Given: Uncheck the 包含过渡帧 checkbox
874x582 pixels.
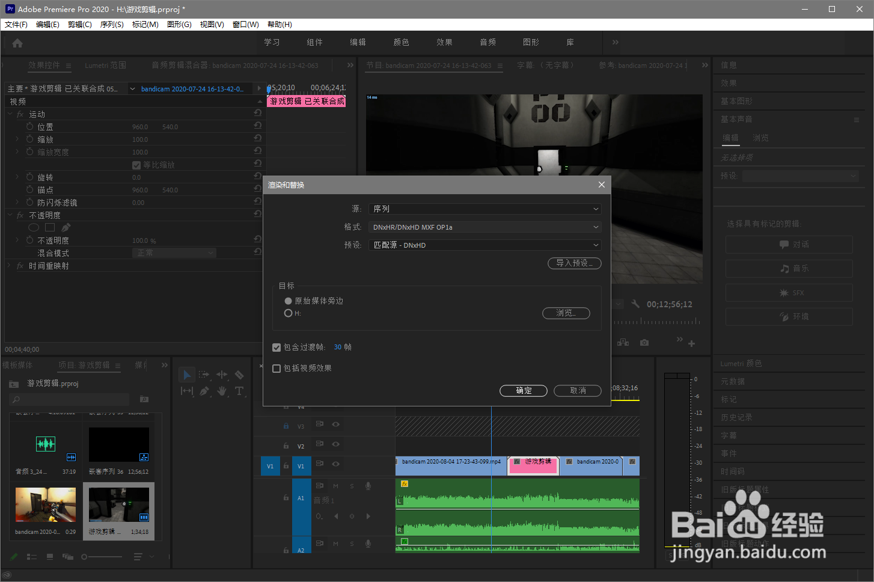Looking at the screenshot, I should (x=277, y=348).
